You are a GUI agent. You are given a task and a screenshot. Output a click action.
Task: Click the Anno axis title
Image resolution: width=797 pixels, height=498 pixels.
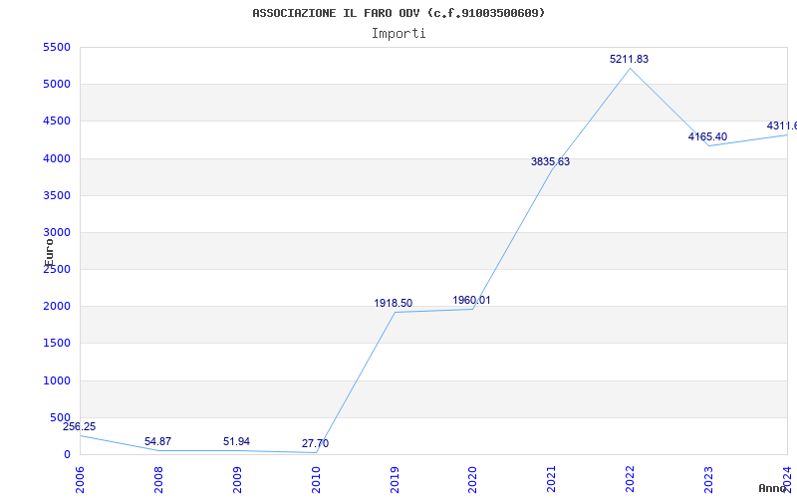[x=772, y=488]
